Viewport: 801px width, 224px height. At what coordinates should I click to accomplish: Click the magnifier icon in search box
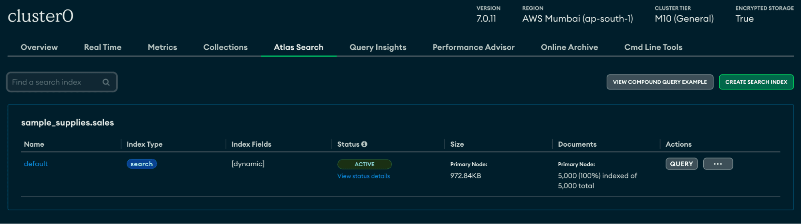(106, 82)
